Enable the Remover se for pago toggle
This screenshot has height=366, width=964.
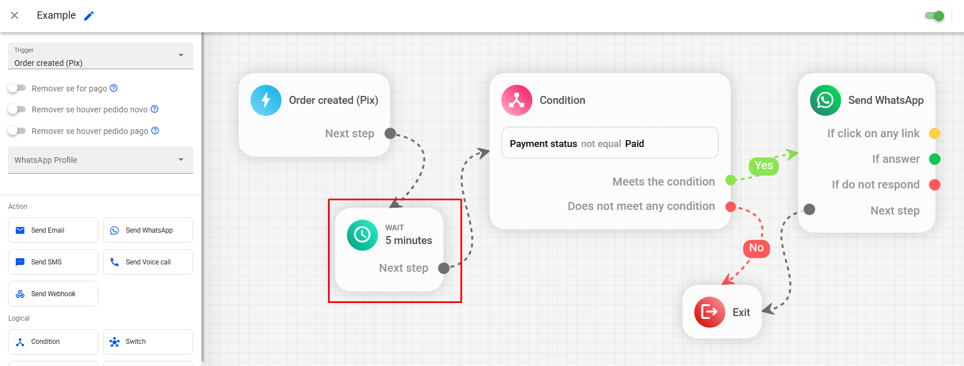[x=17, y=88]
